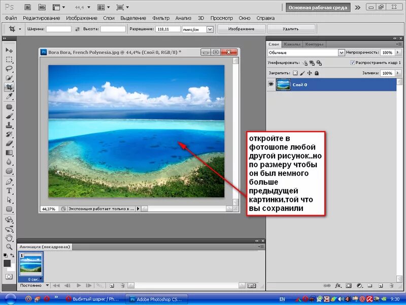Click the Основная рабочая среда workspace button
This screenshot has width=406, height=305.
click(318, 8)
